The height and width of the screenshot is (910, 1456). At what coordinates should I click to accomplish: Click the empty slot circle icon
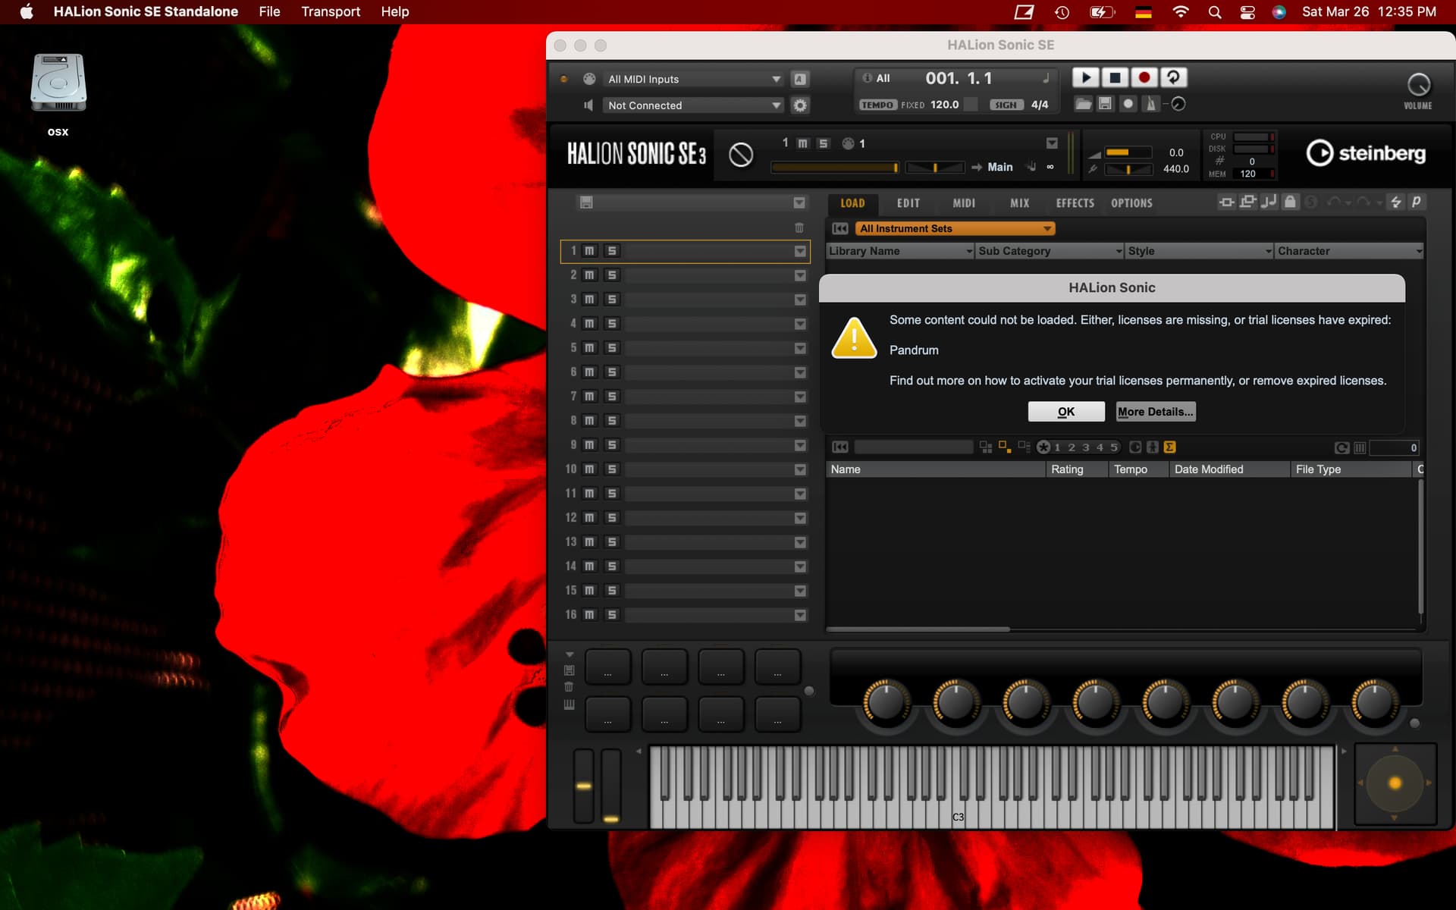coord(741,155)
